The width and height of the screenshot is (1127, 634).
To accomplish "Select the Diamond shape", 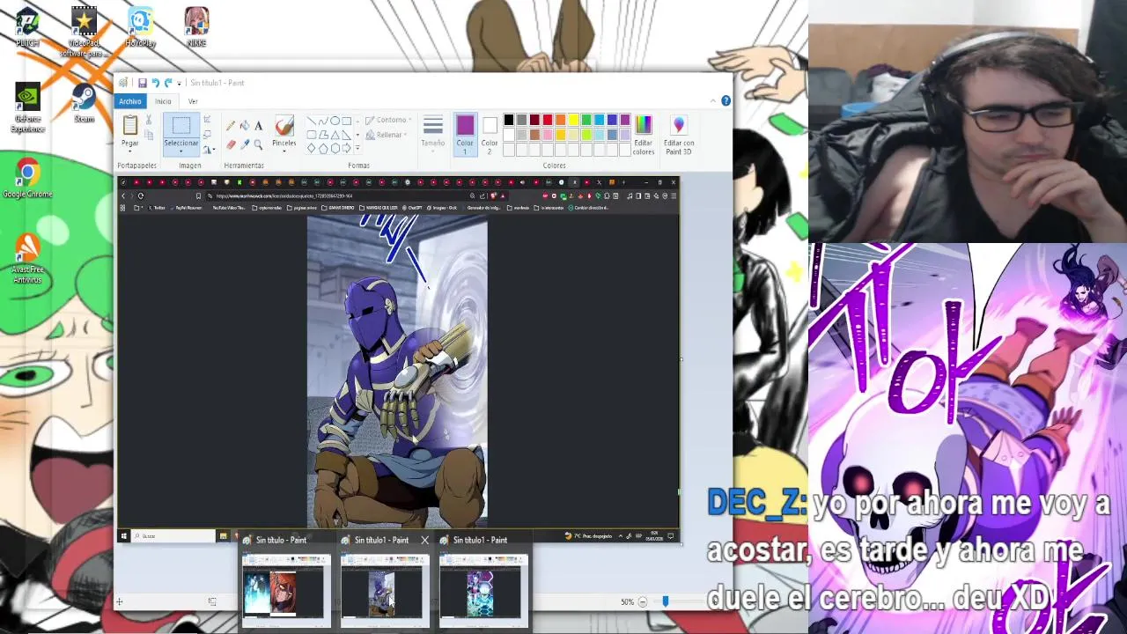I will pos(312,148).
